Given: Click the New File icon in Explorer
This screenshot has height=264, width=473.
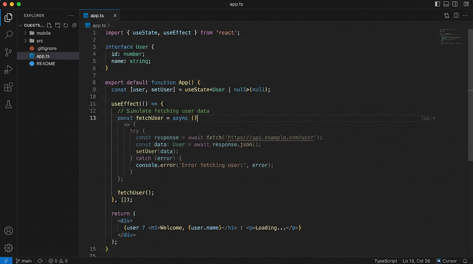Looking at the screenshot, I should (49, 25).
